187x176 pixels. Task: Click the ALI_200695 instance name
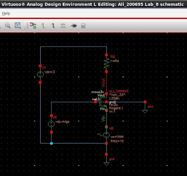point(119,91)
